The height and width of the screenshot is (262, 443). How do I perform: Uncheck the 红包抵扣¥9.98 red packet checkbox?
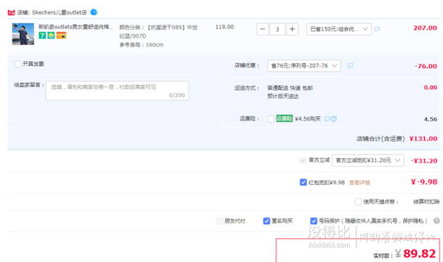click(303, 182)
